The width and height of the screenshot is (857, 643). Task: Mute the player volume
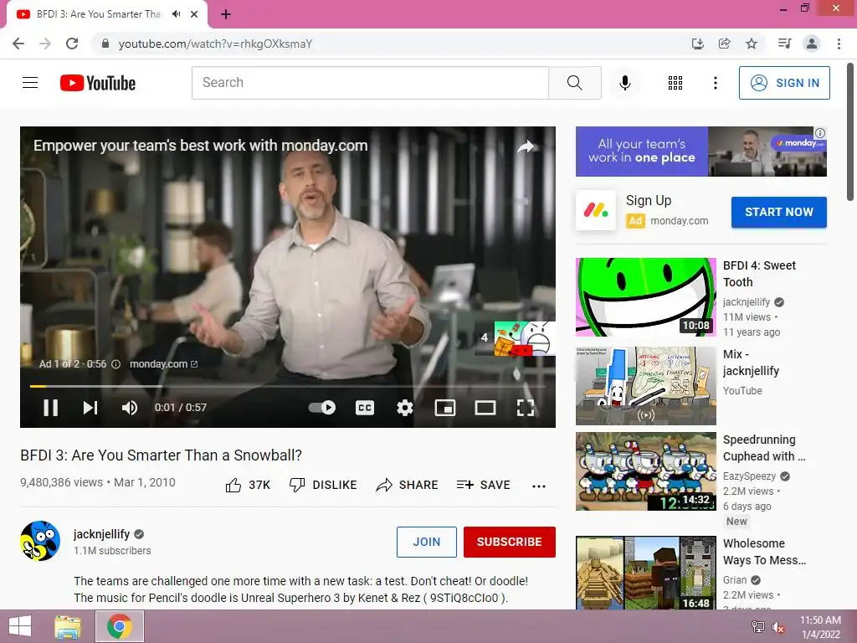click(x=130, y=408)
